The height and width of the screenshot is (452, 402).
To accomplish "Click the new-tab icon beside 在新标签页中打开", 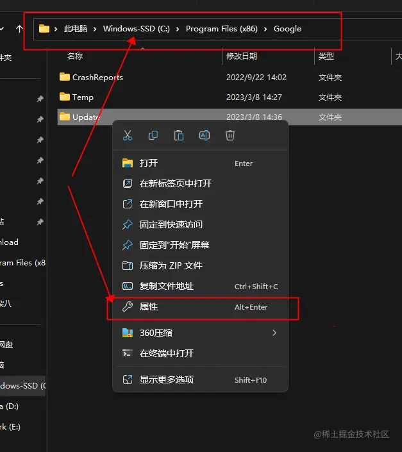I will click(x=128, y=183).
